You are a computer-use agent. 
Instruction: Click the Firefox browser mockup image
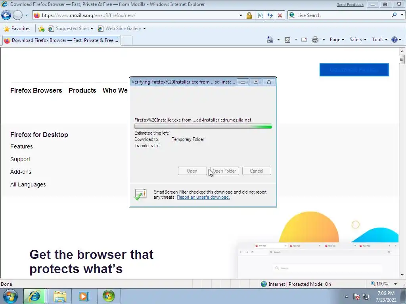tap(318, 260)
